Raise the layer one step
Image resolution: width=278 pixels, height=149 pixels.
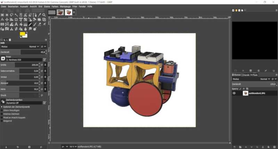(246, 147)
